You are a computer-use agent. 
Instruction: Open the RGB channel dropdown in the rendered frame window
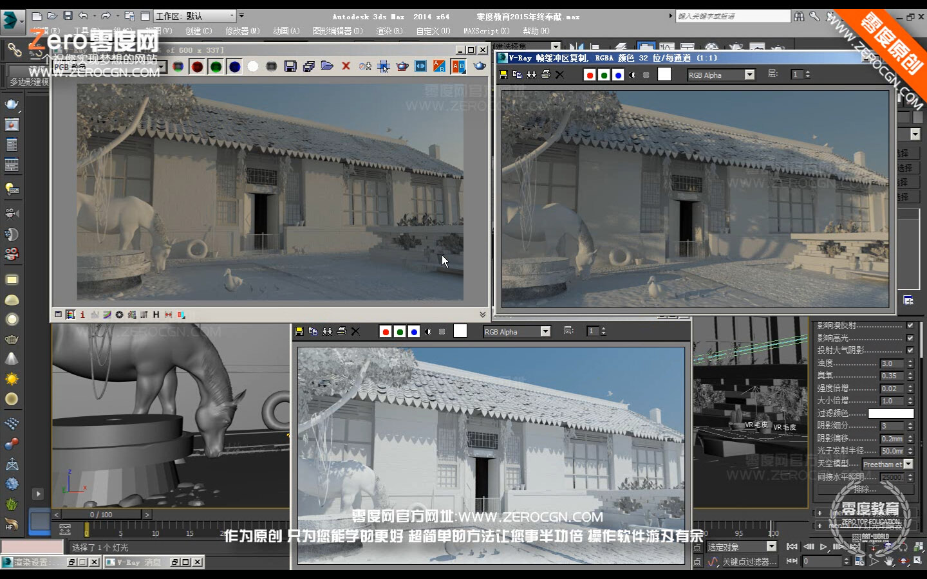coord(109,67)
